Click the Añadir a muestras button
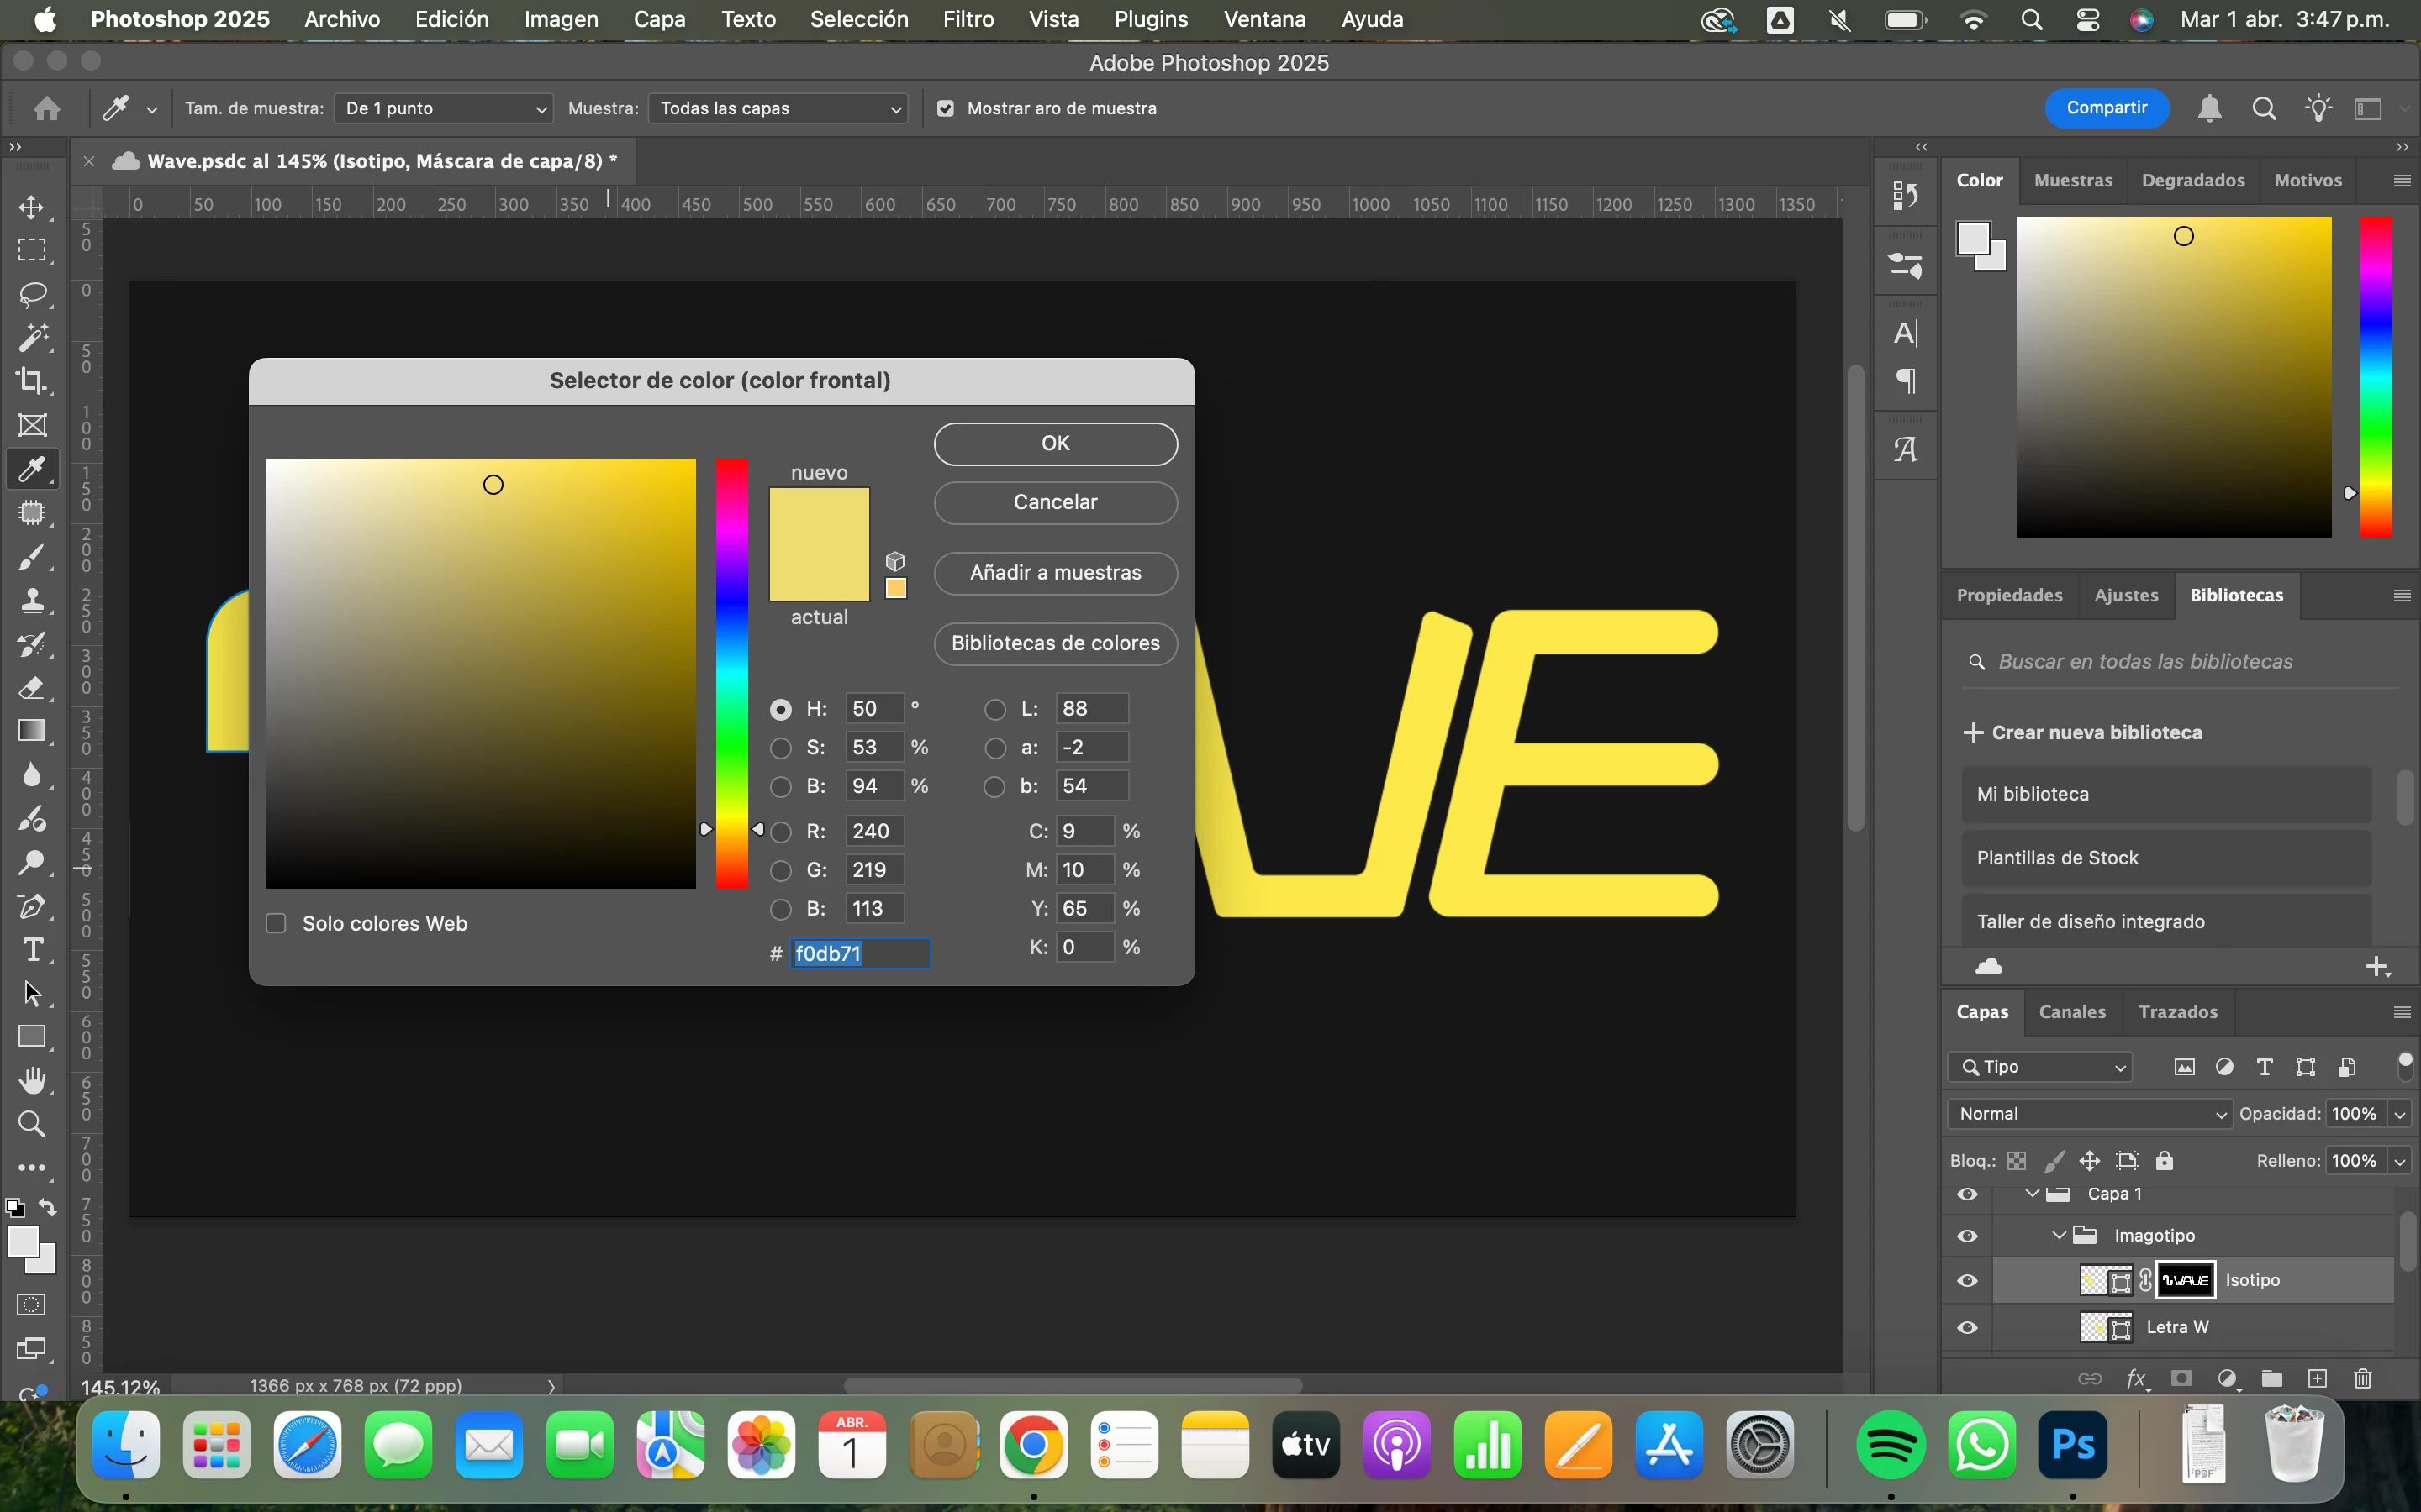 pos(1056,573)
